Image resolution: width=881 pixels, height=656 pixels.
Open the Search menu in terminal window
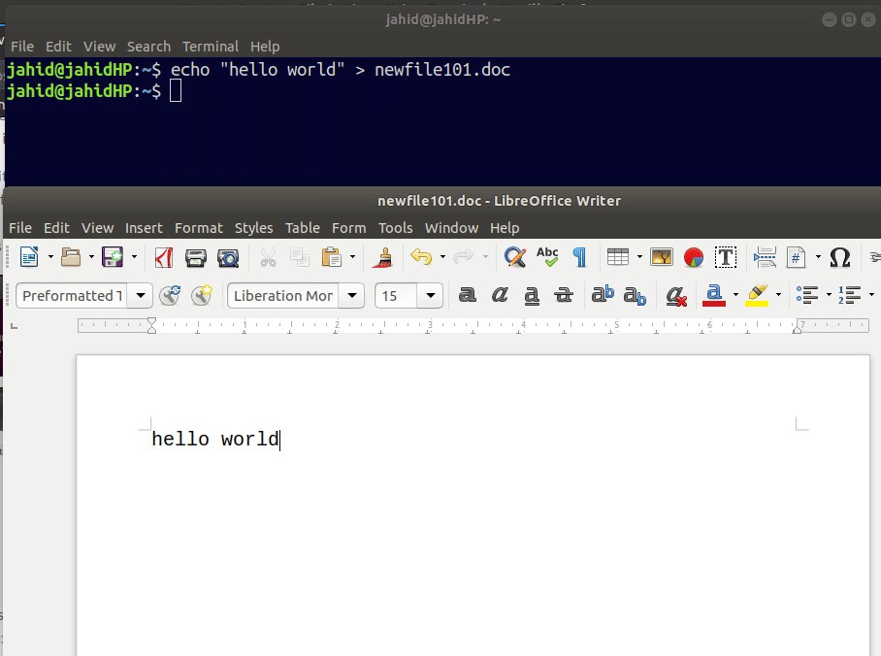point(148,46)
